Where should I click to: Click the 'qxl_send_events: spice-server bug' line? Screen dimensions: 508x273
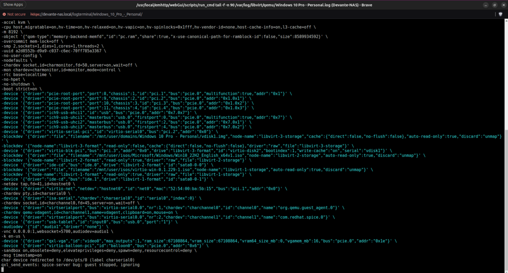coord(70,264)
